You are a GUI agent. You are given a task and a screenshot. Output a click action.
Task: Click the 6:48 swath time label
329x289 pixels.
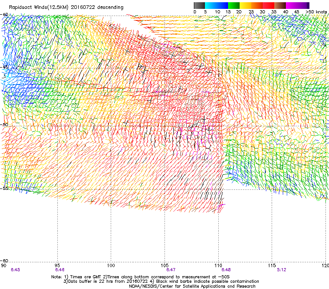[x=226, y=270]
